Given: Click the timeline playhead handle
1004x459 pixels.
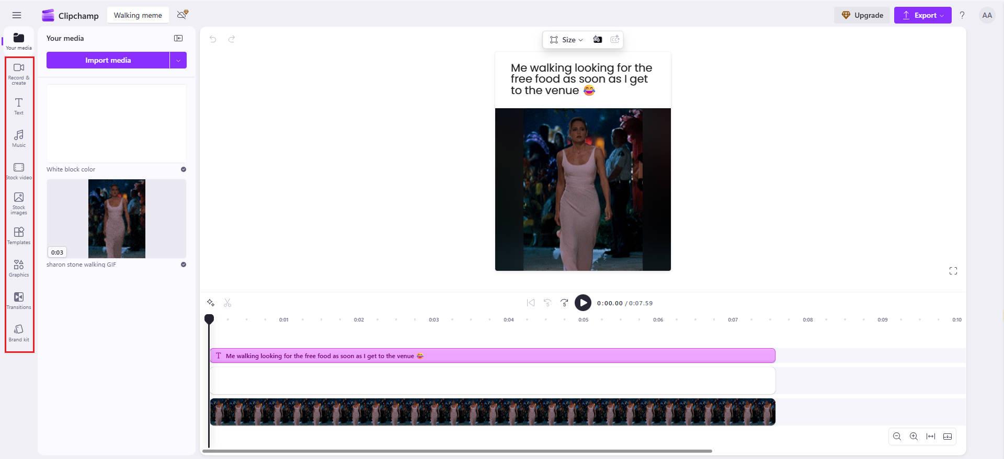Looking at the screenshot, I should pyautogui.click(x=209, y=319).
